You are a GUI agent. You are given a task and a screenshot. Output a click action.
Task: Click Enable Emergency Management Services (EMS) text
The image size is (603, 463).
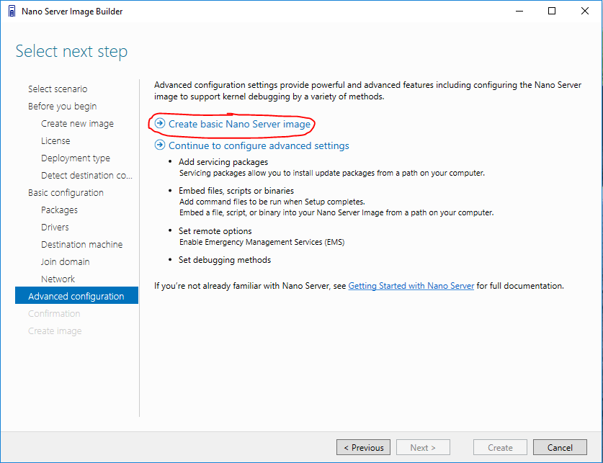click(262, 242)
